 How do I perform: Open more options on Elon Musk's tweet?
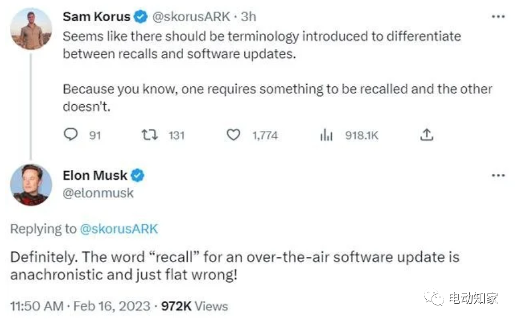tap(498, 175)
